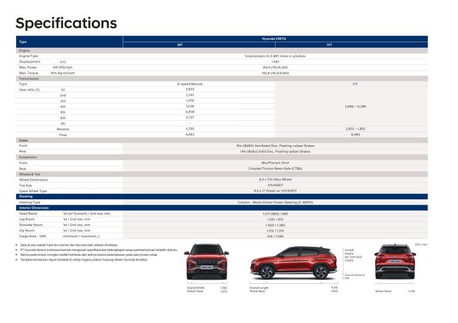The height and width of the screenshot is (323, 458).
Task: Select the "MacPherson Strut" value
Action: 275,163
